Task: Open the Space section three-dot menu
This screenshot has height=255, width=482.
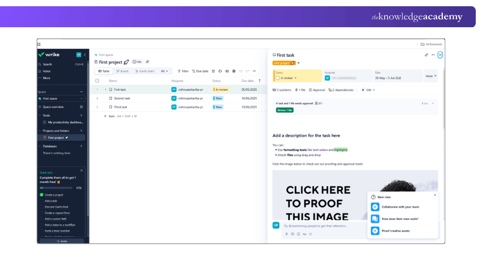Action: [x=81, y=92]
